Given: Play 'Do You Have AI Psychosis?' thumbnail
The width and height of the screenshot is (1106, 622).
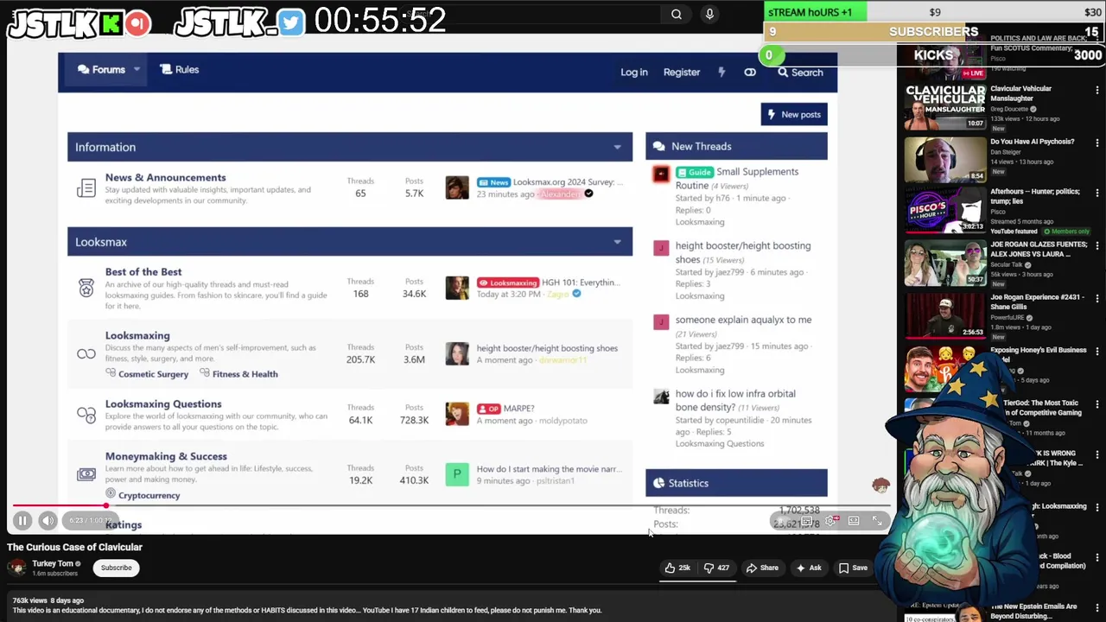Looking at the screenshot, I should [x=944, y=159].
